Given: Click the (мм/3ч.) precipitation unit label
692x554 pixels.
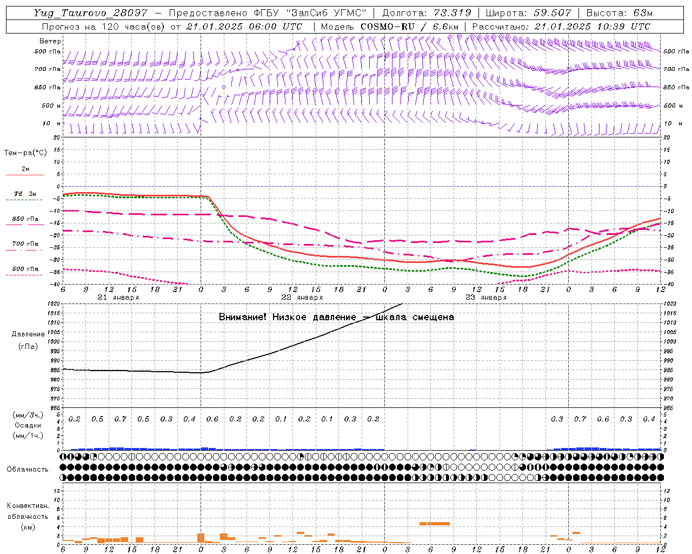Looking at the screenshot, I should tap(28, 415).
